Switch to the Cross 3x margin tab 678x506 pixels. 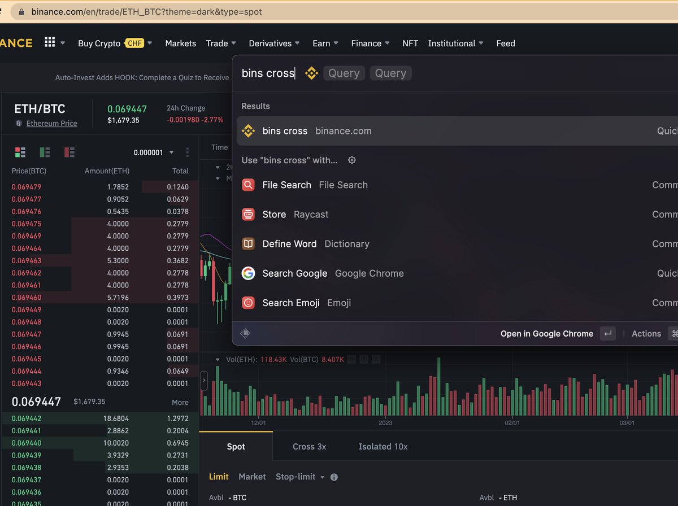[x=310, y=447]
